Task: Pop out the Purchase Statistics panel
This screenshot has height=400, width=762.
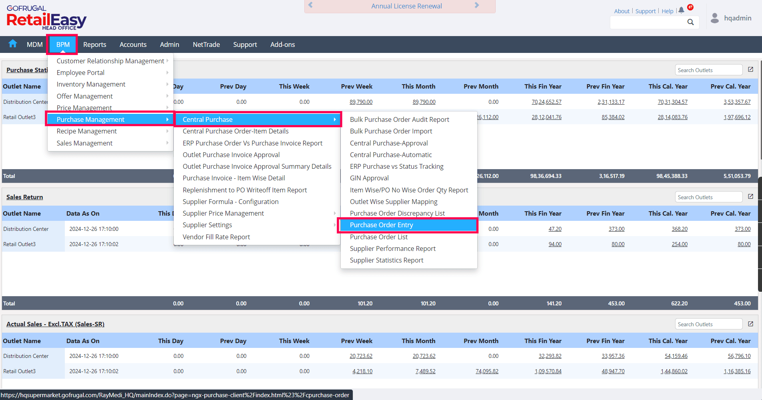Action: tap(751, 70)
